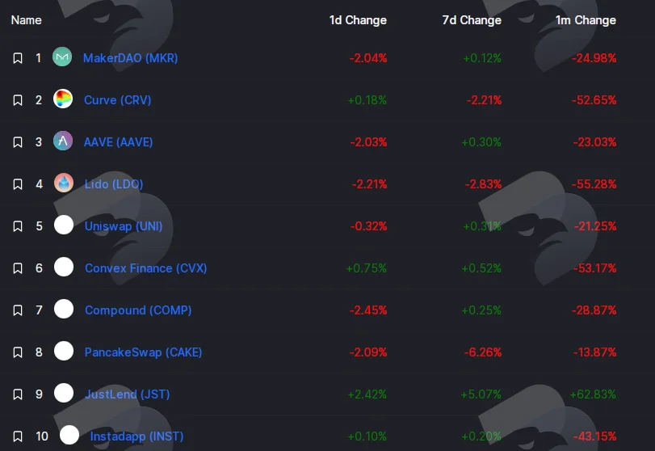Sort by the Name column header

(x=27, y=20)
